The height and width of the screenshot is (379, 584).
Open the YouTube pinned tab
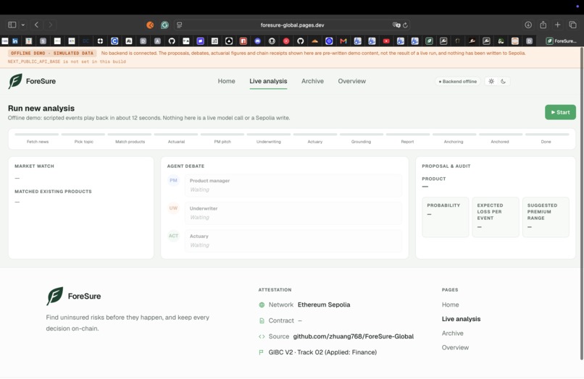[386, 41]
